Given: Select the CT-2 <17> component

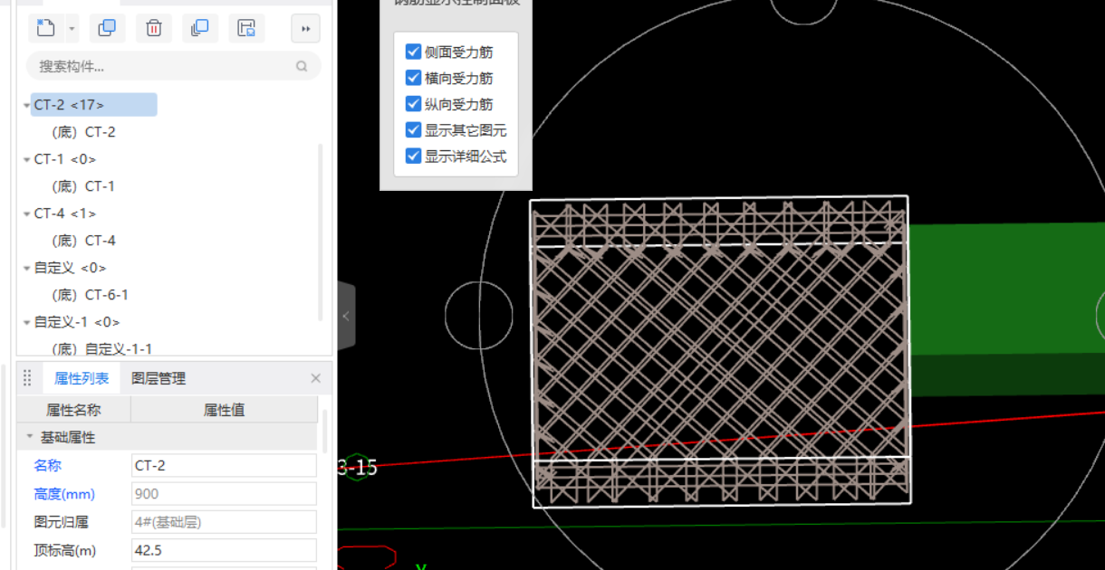Looking at the screenshot, I should (94, 105).
